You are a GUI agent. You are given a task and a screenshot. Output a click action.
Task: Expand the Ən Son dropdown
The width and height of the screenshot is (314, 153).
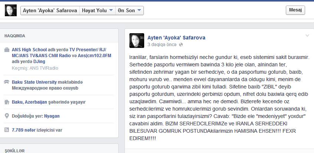click(129, 11)
